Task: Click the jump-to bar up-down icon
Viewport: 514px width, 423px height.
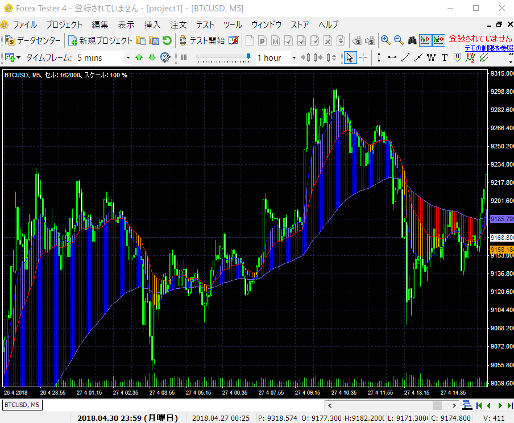Action: tap(331, 58)
